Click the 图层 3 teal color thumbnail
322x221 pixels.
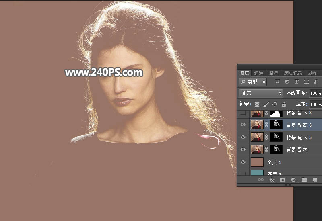pos(257,173)
